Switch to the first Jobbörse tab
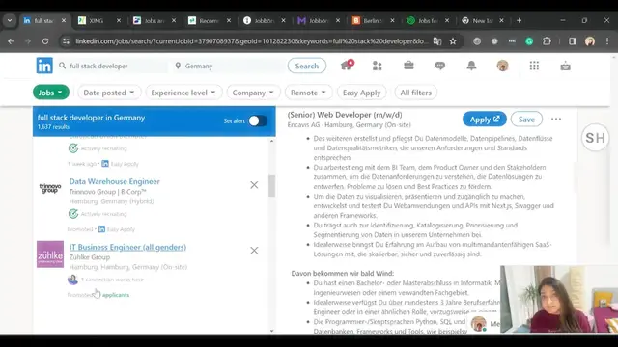Image resolution: width=618 pixels, height=347 pixels. click(x=264, y=21)
